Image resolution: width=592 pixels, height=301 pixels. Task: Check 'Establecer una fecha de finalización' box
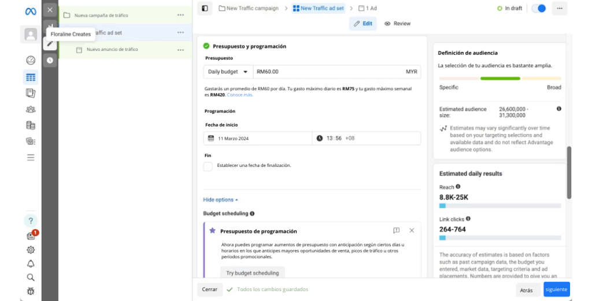208,166
